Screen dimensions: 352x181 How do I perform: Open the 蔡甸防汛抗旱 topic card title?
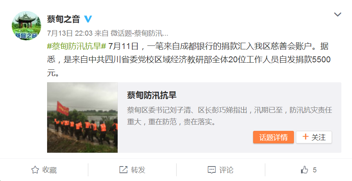152,95
